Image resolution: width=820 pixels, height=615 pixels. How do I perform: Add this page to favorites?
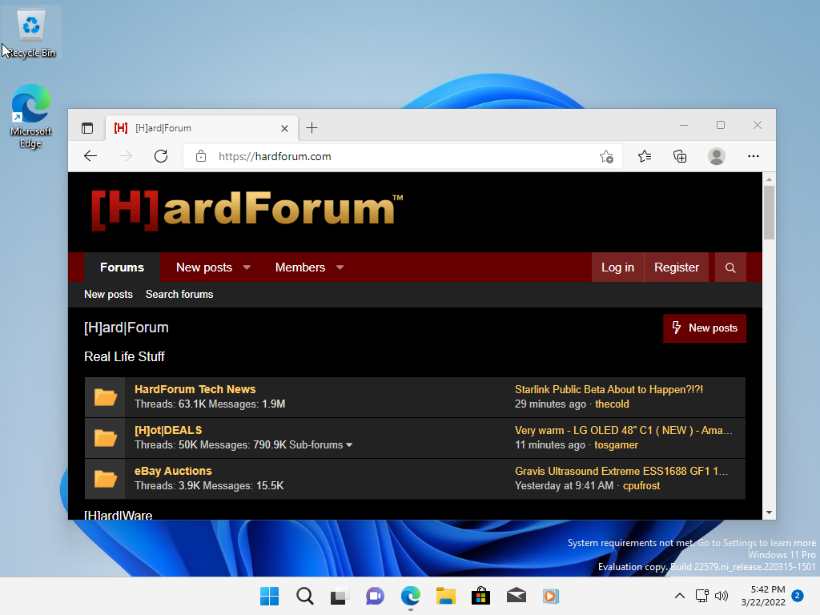point(607,156)
